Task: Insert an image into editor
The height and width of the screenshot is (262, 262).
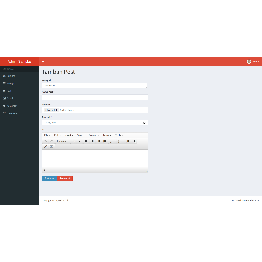Action: click(52, 147)
